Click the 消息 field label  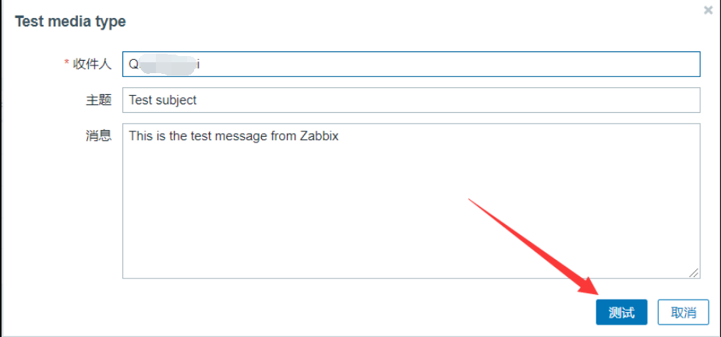pos(98,136)
